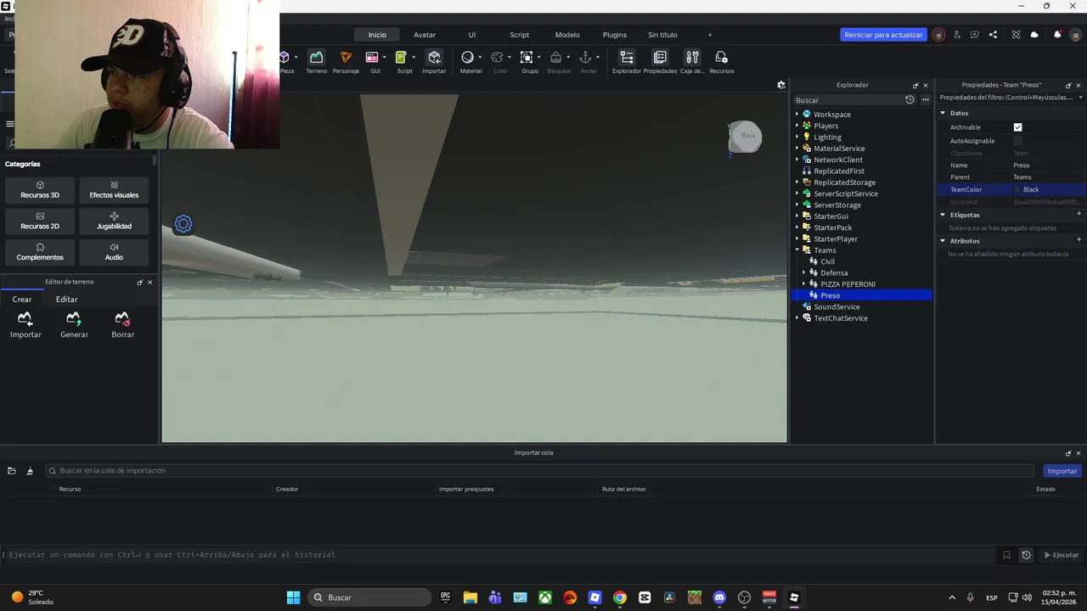This screenshot has width=1087, height=611.
Task: Select the Audio category
Action: (x=114, y=252)
